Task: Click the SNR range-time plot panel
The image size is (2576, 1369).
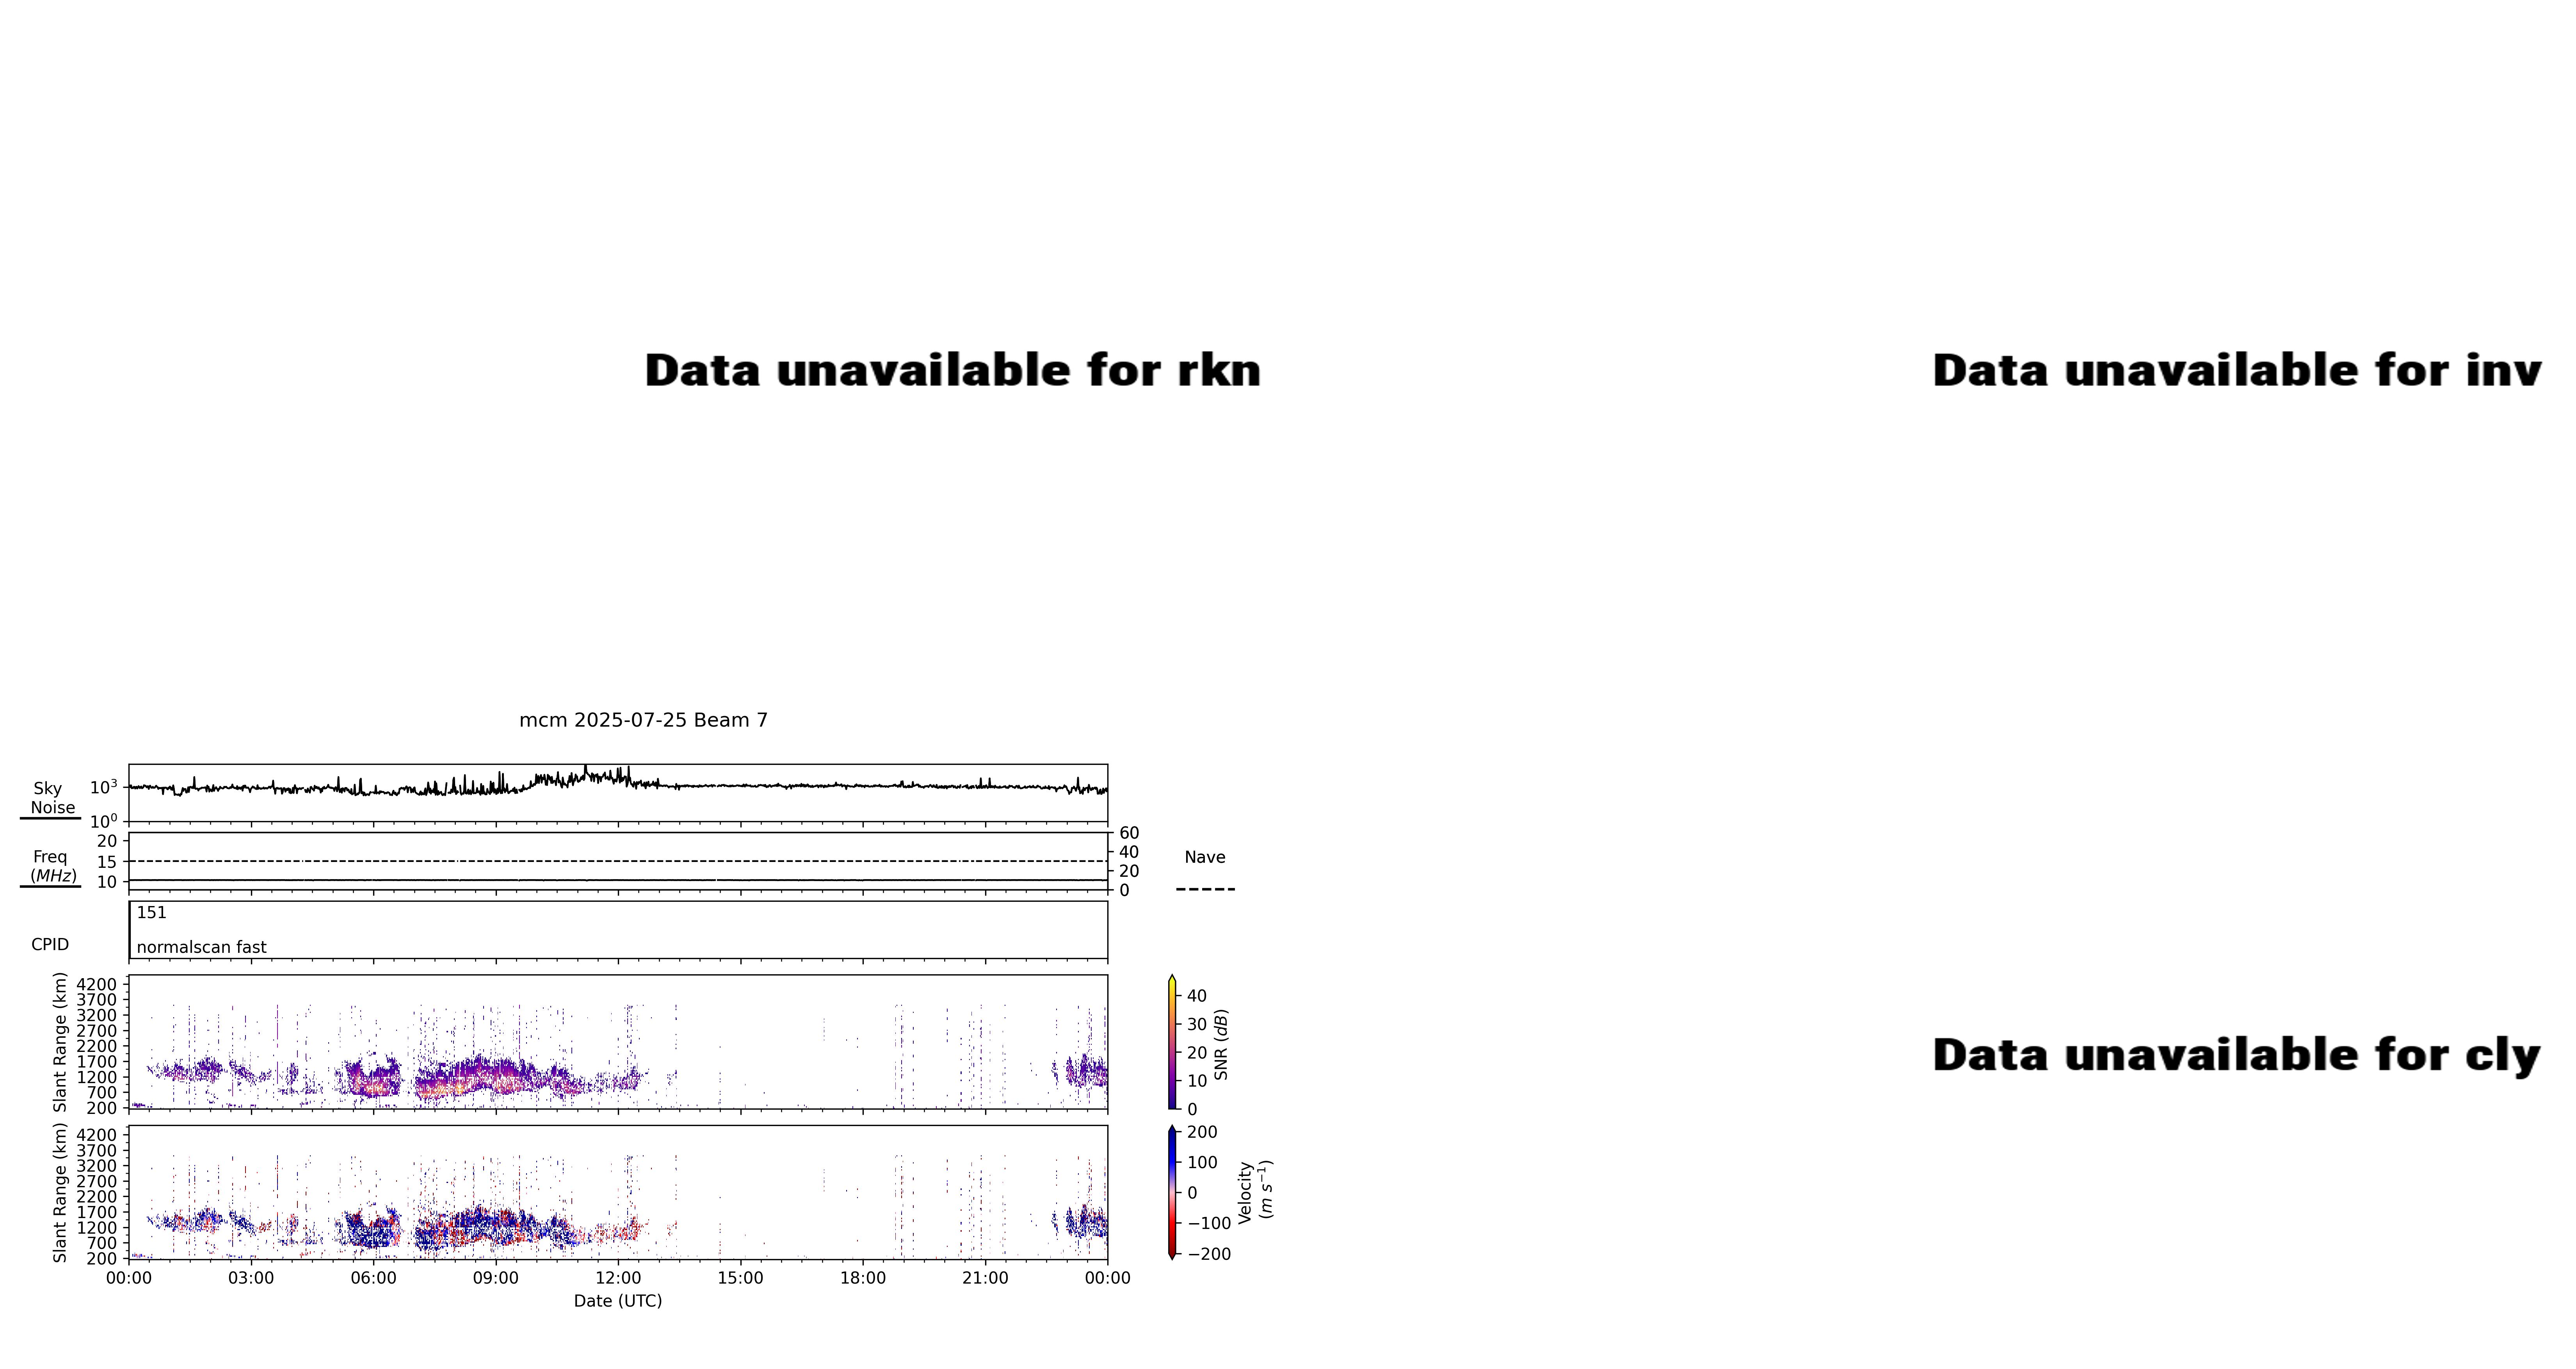Action: pyautogui.click(x=618, y=1042)
